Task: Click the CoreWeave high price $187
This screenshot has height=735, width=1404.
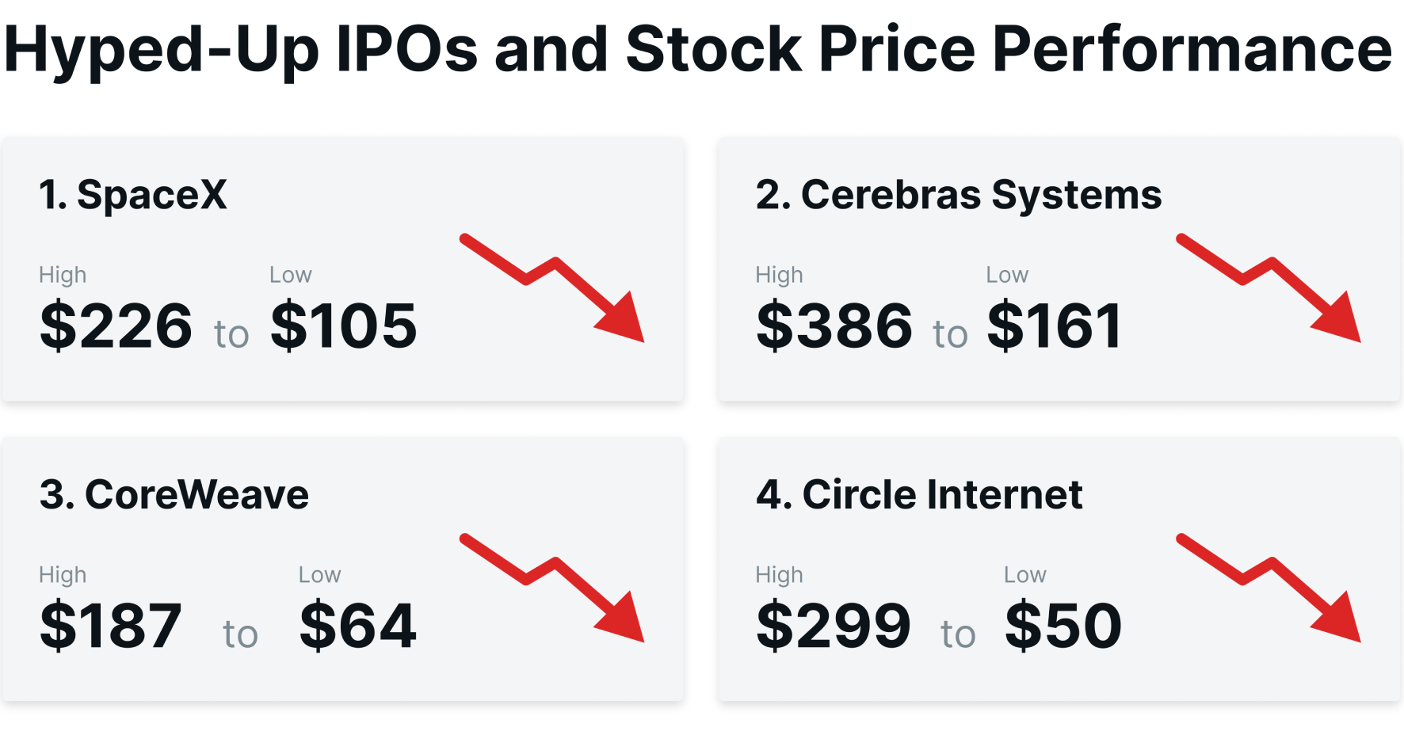Action: tap(111, 626)
